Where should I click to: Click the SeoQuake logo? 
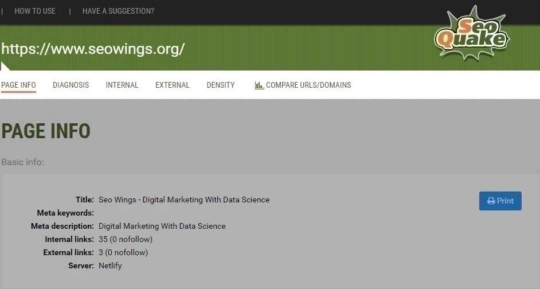[471, 34]
